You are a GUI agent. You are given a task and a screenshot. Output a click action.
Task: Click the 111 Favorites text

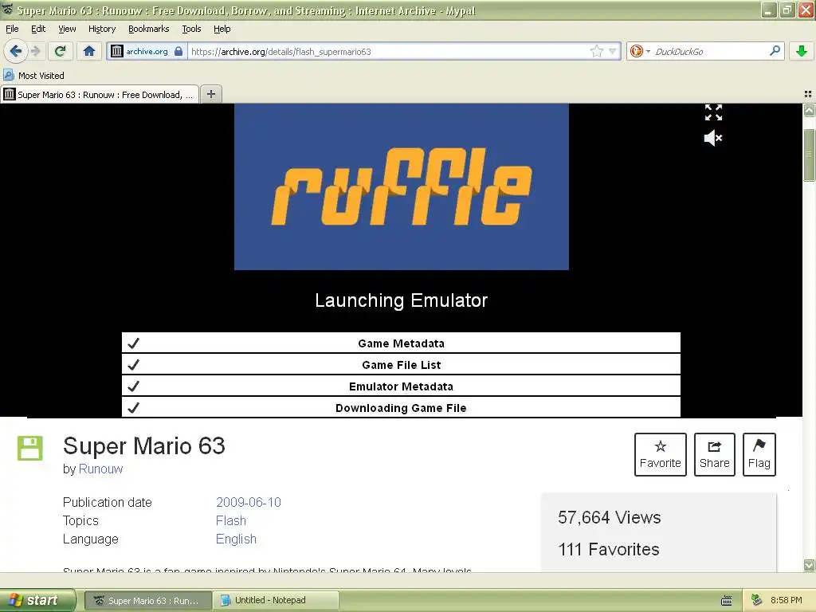608,549
